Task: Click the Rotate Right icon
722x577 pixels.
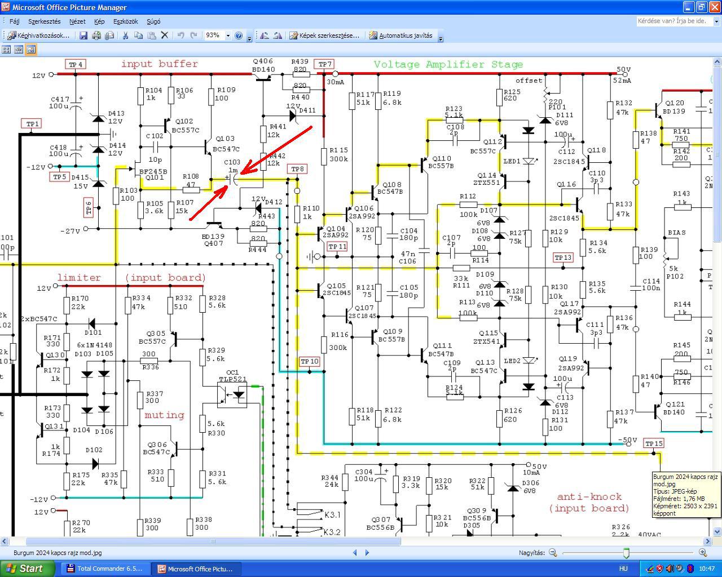Action: tap(277, 35)
